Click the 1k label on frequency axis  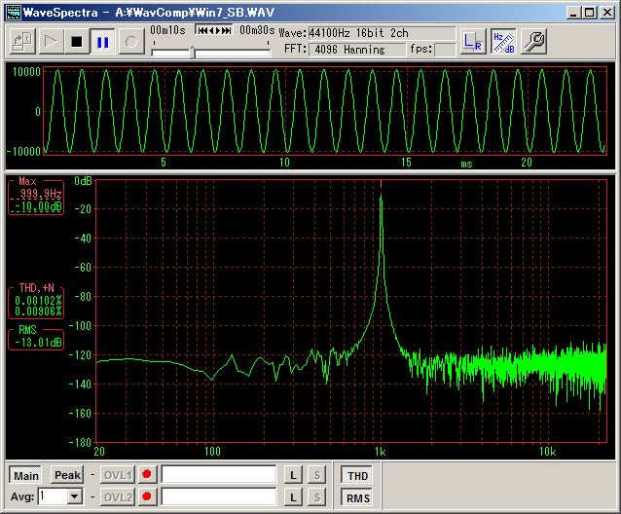point(381,452)
